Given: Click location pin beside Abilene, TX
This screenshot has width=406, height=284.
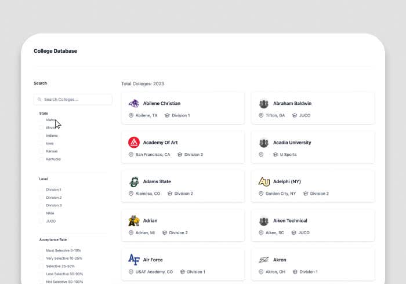Looking at the screenshot, I should point(131,115).
